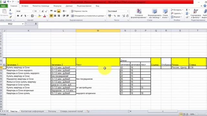Open Conditional Formatting menu

click(139, 14)
